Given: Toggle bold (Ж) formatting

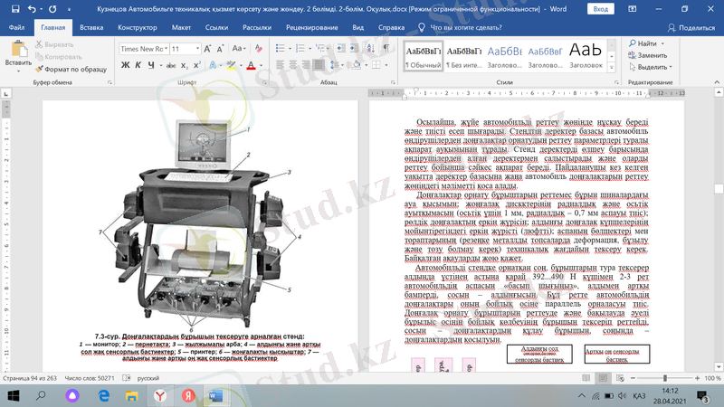Looking at the screenshot, I should pyautogui.click(x=126, y=65).
